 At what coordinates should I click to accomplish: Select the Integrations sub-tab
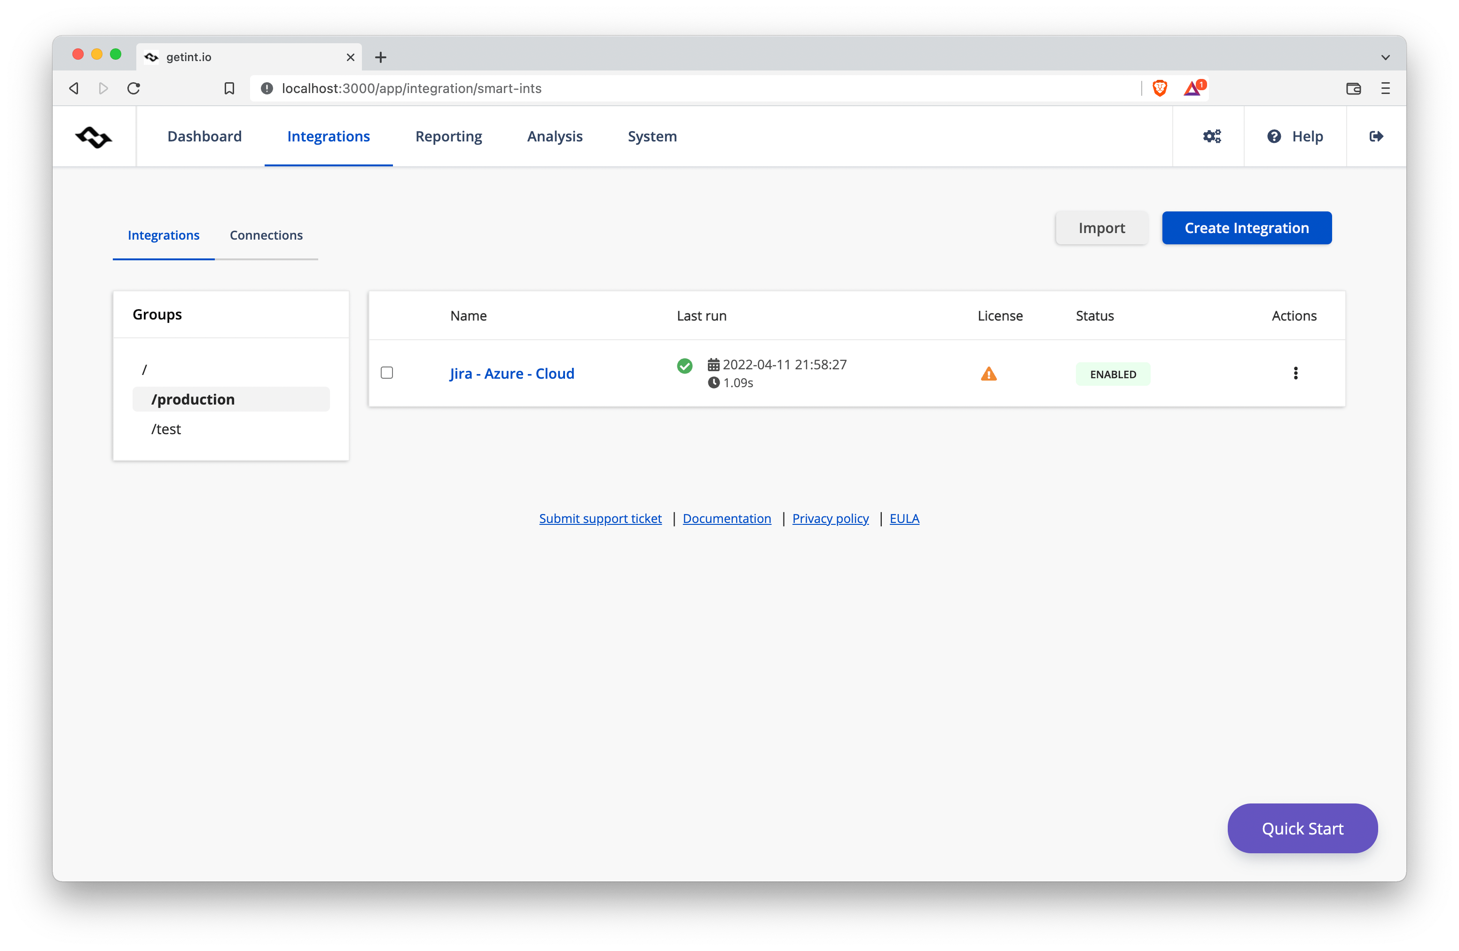click(x=163, y=235)
